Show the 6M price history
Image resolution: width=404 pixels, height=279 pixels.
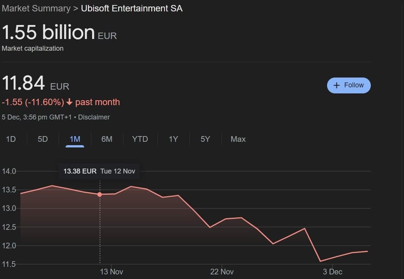click(x=107, y=139)
